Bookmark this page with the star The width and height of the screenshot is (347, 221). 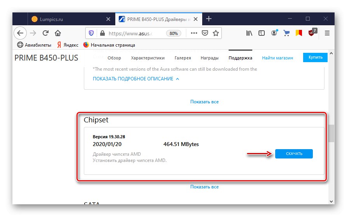tap(216, 33)
